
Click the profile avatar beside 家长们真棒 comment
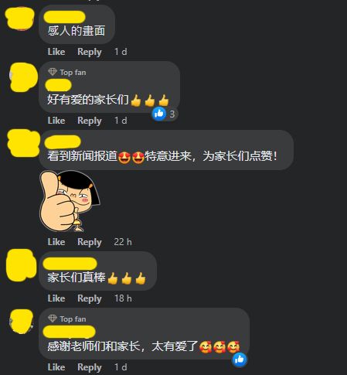[21, 264]
